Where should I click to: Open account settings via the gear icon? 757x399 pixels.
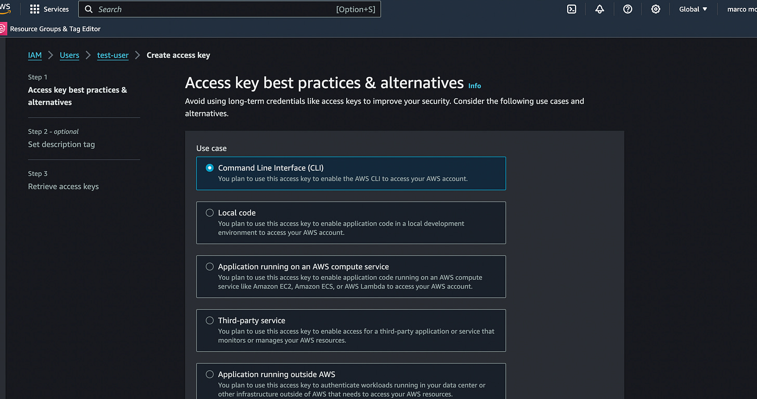[656, 9]
